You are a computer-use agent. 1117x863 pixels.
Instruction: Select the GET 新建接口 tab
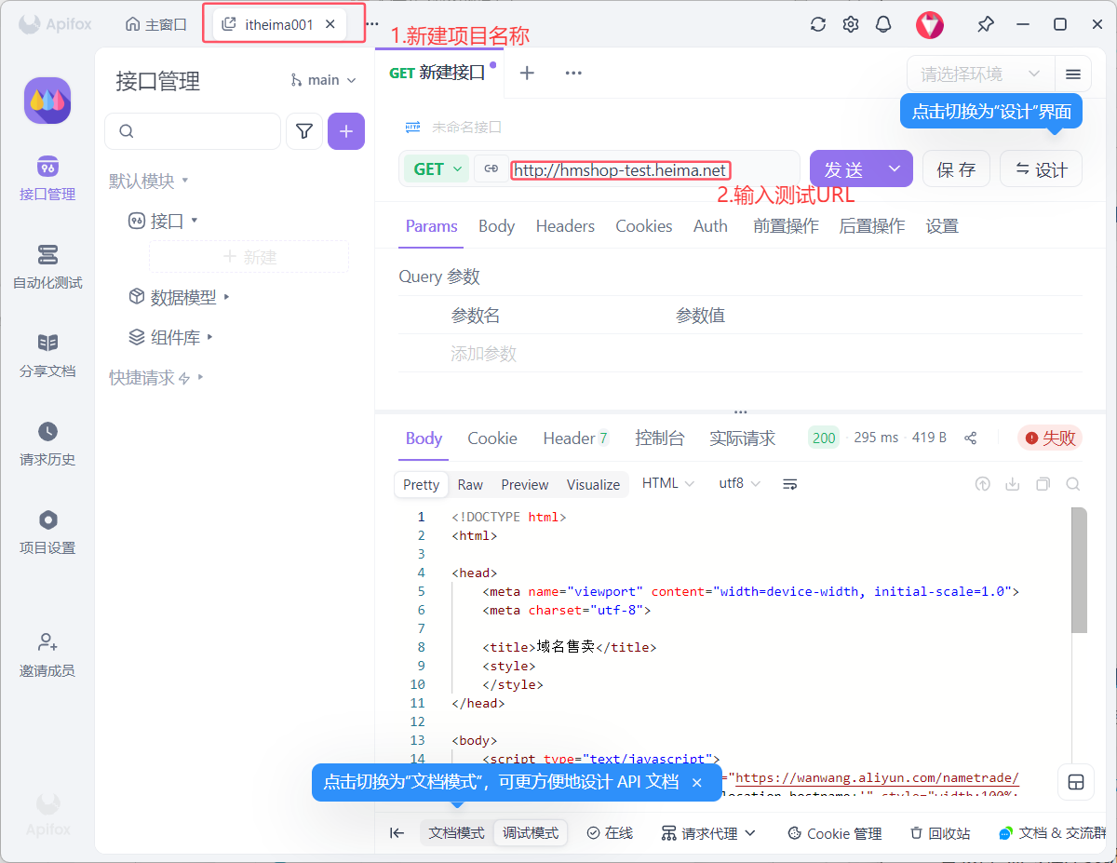(x=439, y=73)
